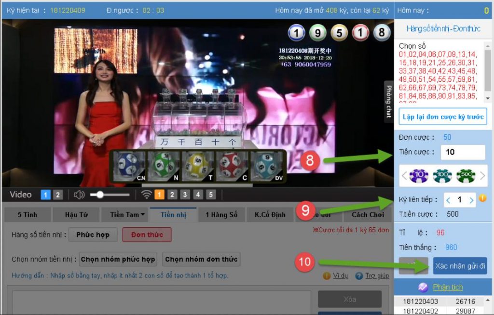Click the purple Phân tích chart icon
This screenshot has height=315, width=494.
tap(423, 287)
